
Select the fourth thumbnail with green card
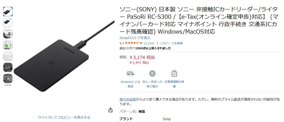coord(8,45)
